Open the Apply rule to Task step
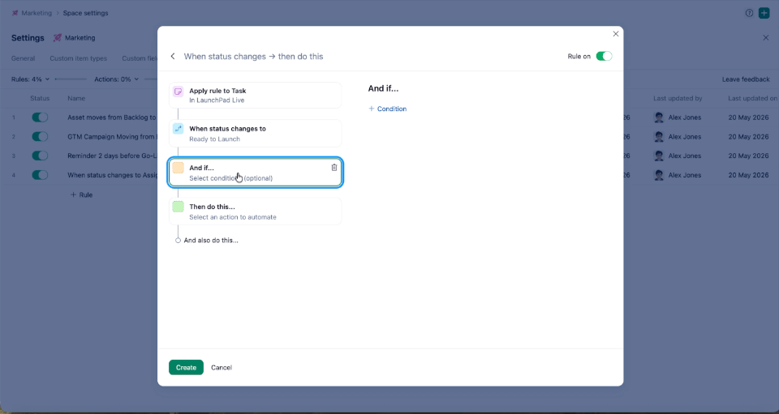The width and height of the screenshot is (779, 414). tap(256, 95)
